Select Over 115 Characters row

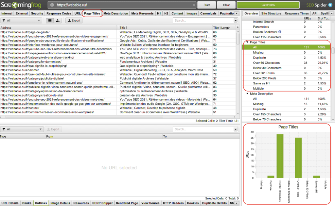[286, 37]
